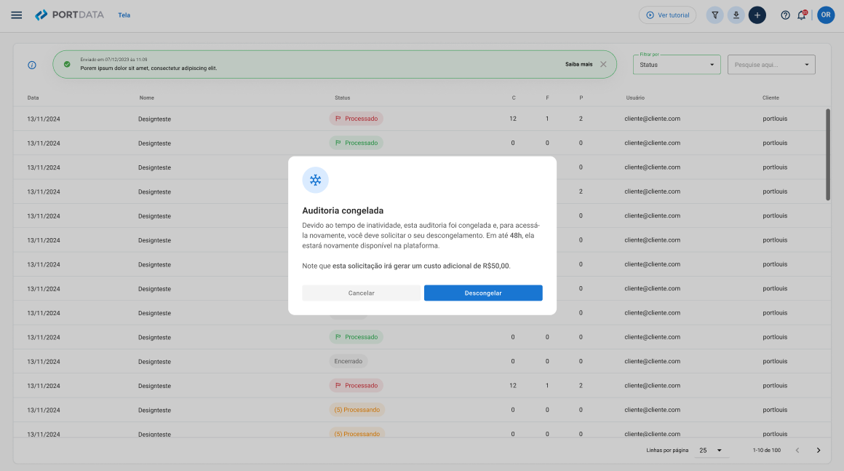Expand the Status filter dropdown

(677, 65)
